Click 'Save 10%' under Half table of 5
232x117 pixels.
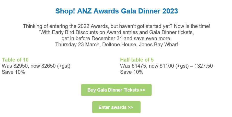click(132, 72)
